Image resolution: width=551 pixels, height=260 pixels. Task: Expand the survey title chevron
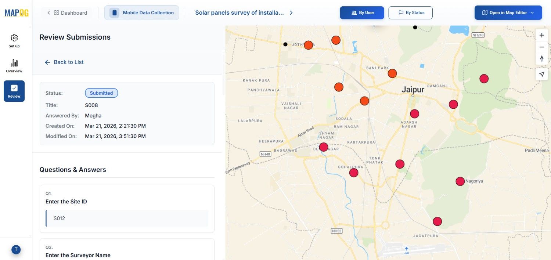tap(291, 13)
